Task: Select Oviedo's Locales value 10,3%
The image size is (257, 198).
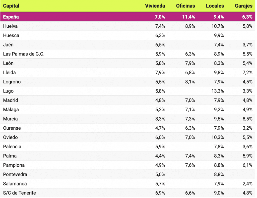Action: tap(218, 137)
